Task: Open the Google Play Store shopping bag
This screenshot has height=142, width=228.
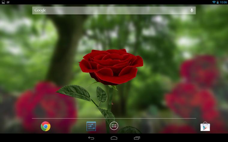Action: [205, 126]
